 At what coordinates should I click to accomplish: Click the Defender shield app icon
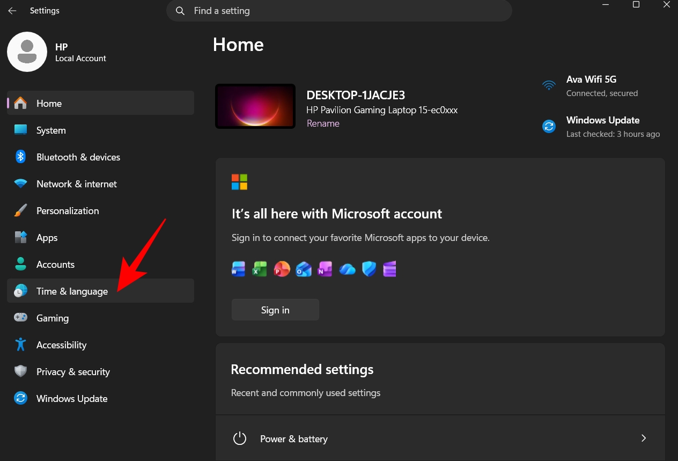click(369, 269)
